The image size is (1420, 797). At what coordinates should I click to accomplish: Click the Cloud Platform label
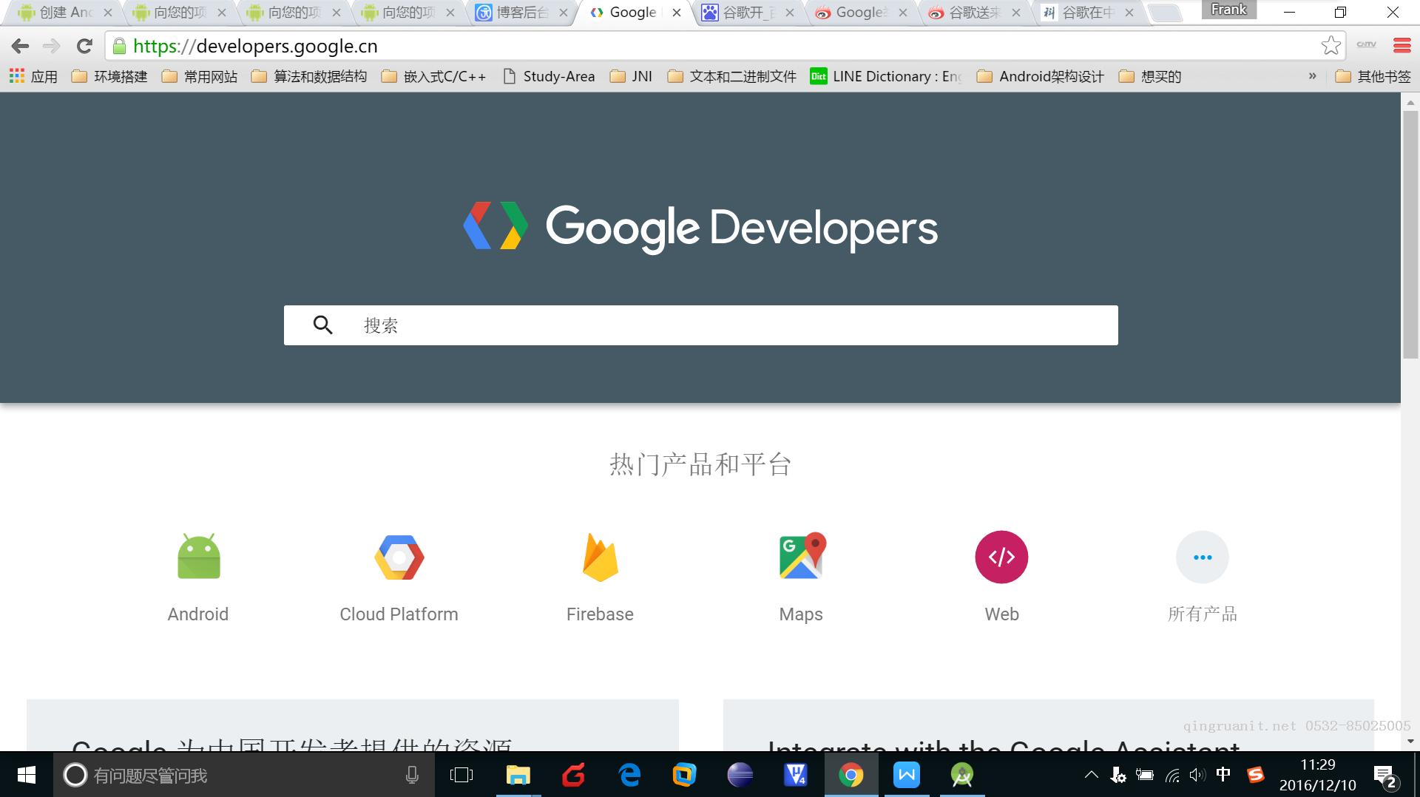click(x=399, y=614)
